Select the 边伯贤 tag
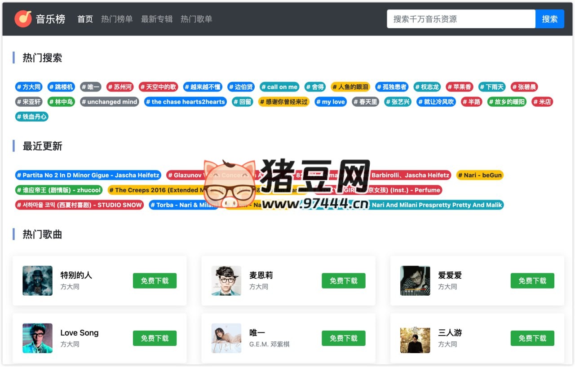This screenshot has height=367, width=575. coord(241,87)
